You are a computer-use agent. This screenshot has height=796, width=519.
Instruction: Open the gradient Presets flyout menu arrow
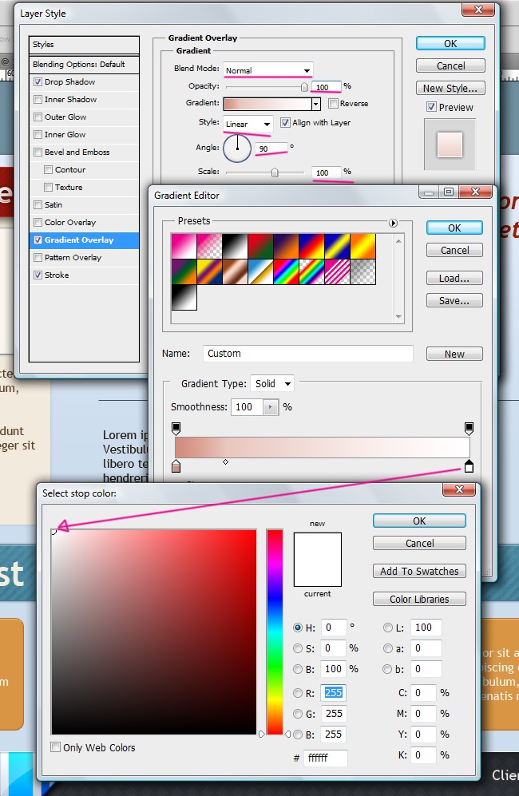pos(393,223)
